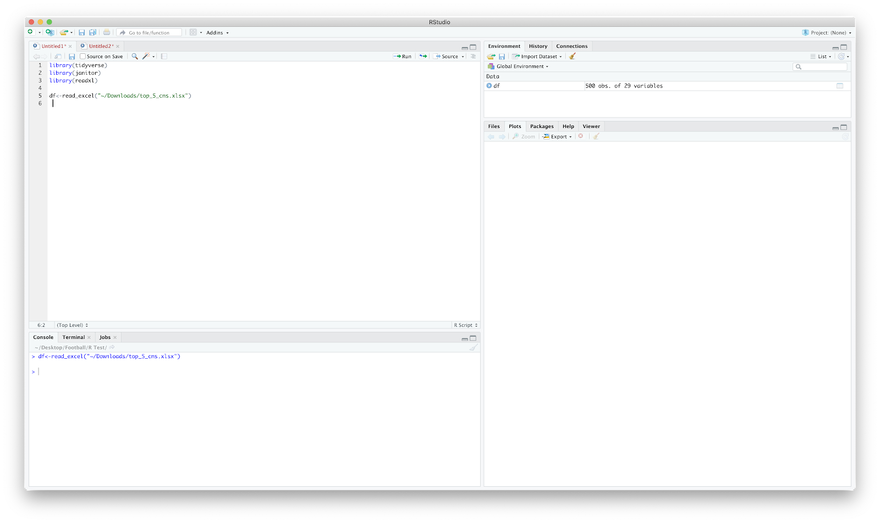
Task: Open the Import Dataset dropdown
Action: click(x=537, y=57)
